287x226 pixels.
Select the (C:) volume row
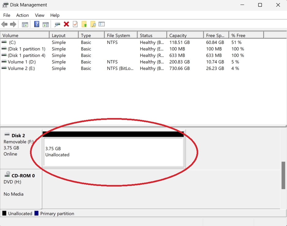click(12, 43)
